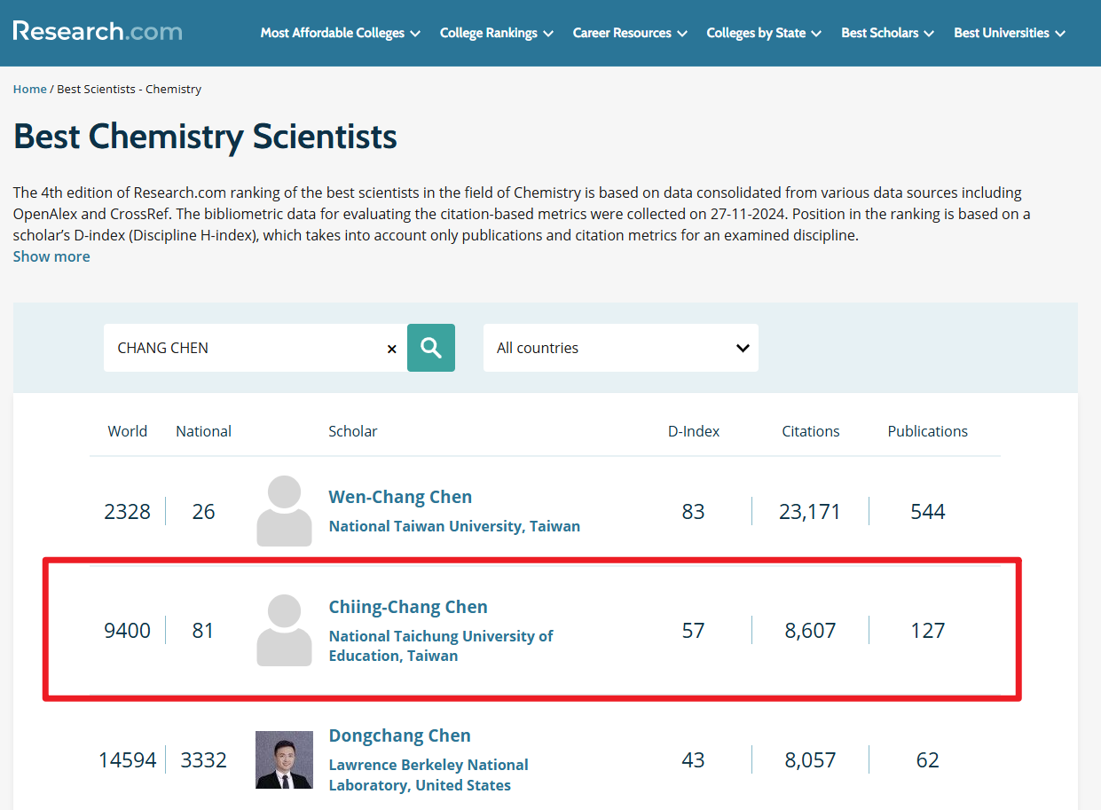Open National Taiwan University, Taiwan link
The height and width of the screenshot is (810, 1101).
pos(454,526)
